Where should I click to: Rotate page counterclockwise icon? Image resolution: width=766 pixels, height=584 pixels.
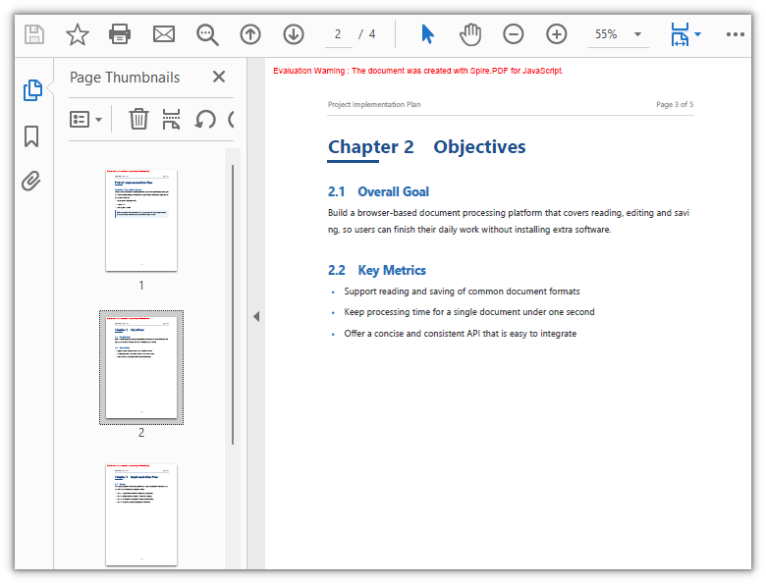click(205, 119)
